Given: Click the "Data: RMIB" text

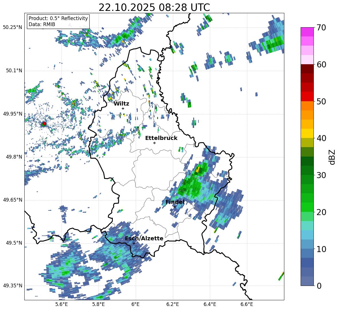Looking at the screenshot, I should (x=42, y=24).
